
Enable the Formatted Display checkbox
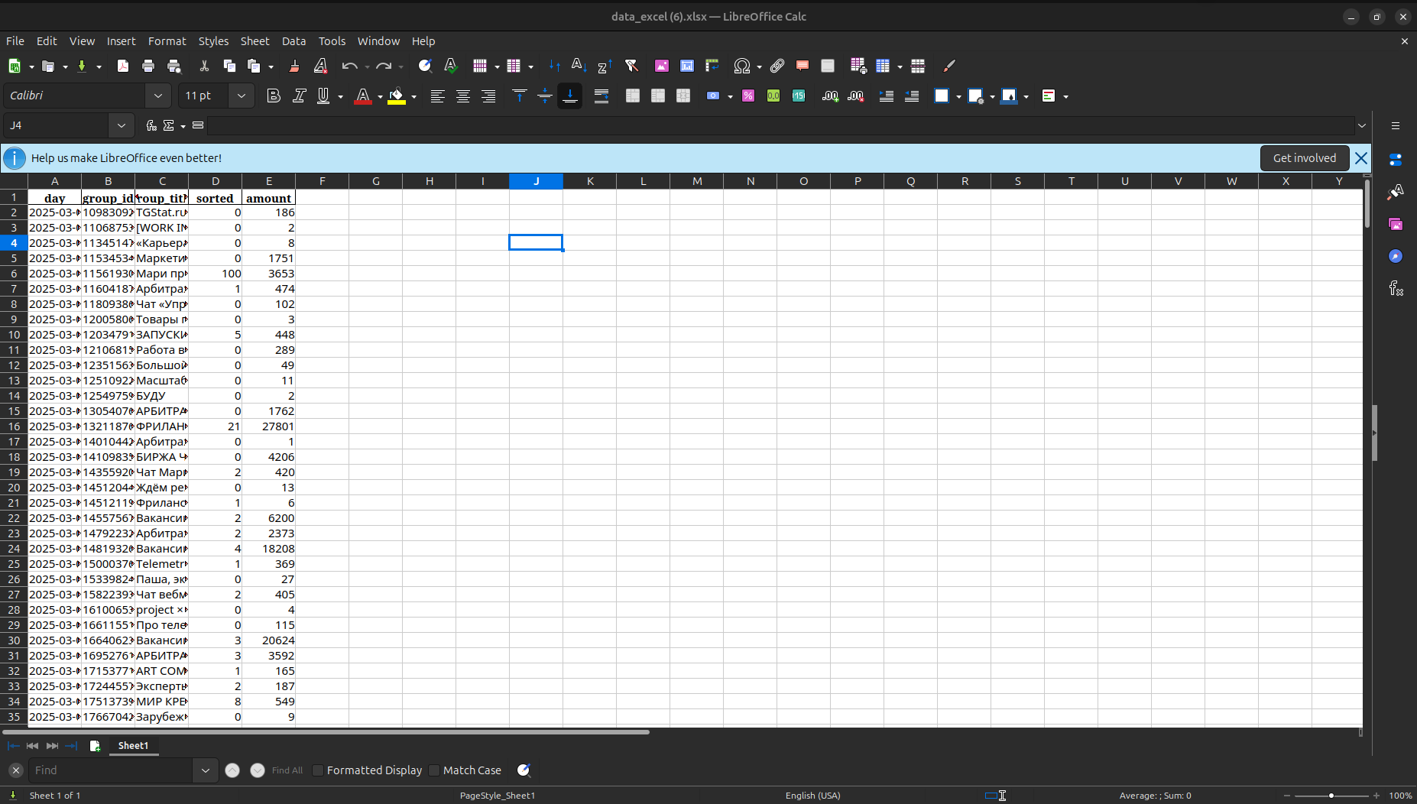click(319, 770)
